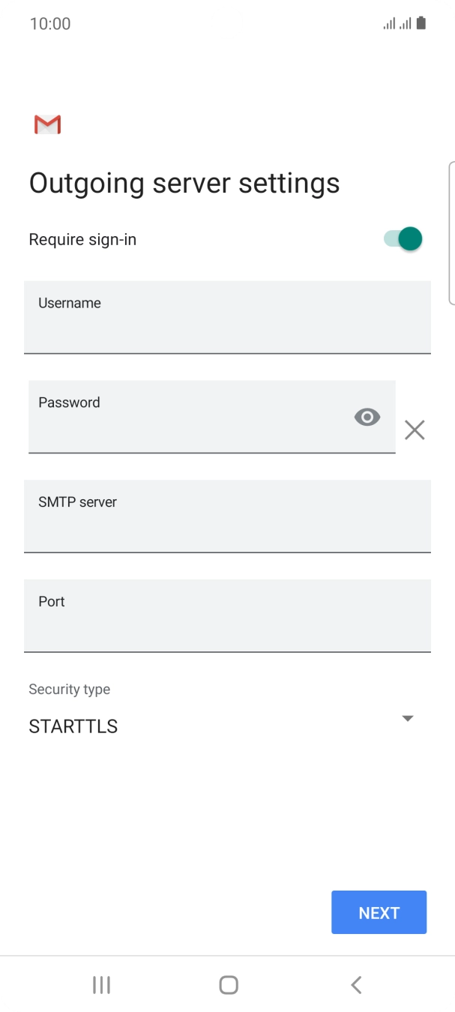Screen dimensions: 455x1012
Task: Clear the password using the X icon
Action: coord(415,430)
